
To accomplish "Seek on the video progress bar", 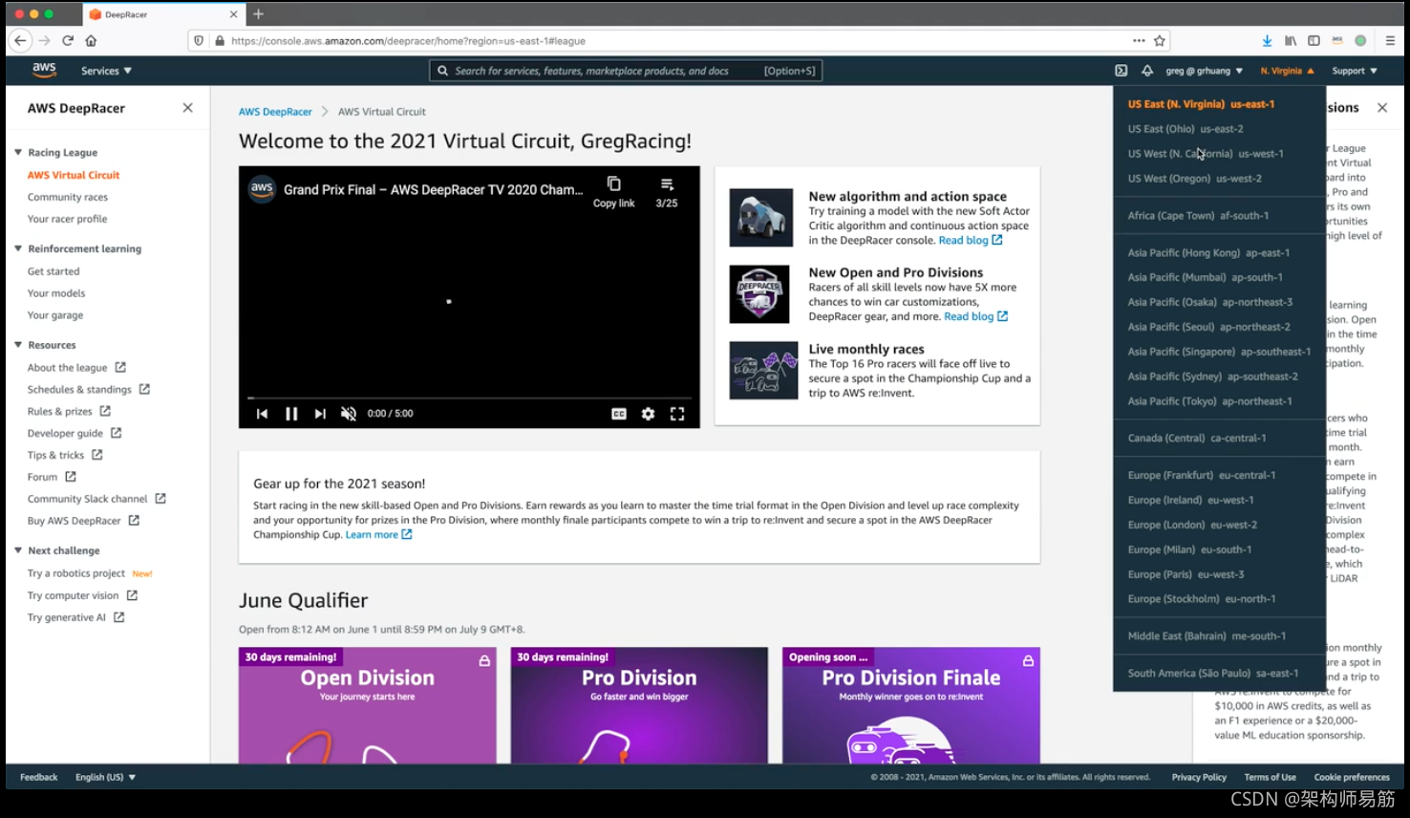I will pyautogui.click(x=469, y=398).
